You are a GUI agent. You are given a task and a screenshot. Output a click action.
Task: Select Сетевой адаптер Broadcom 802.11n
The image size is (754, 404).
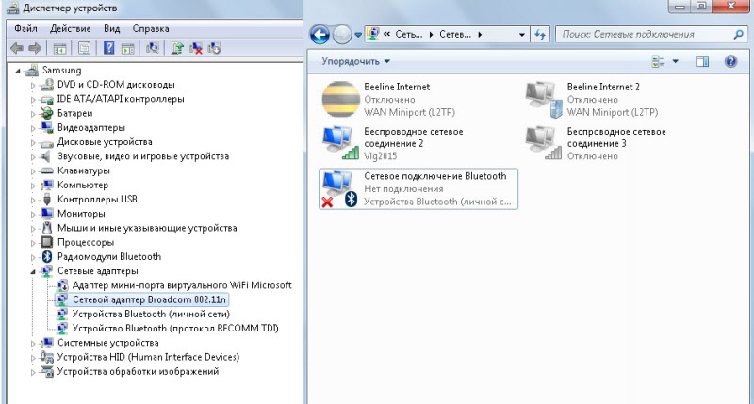pyautogui.click(x=149, y=299)
